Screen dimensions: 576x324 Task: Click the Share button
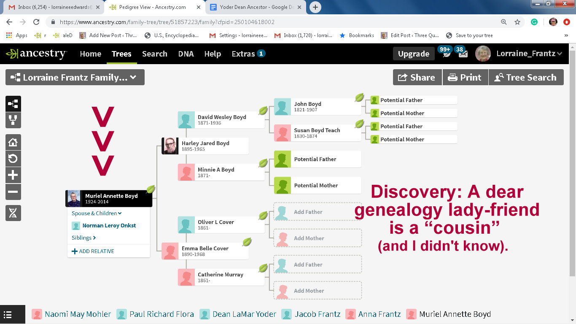pyautogui.click(x=417, y=77)
